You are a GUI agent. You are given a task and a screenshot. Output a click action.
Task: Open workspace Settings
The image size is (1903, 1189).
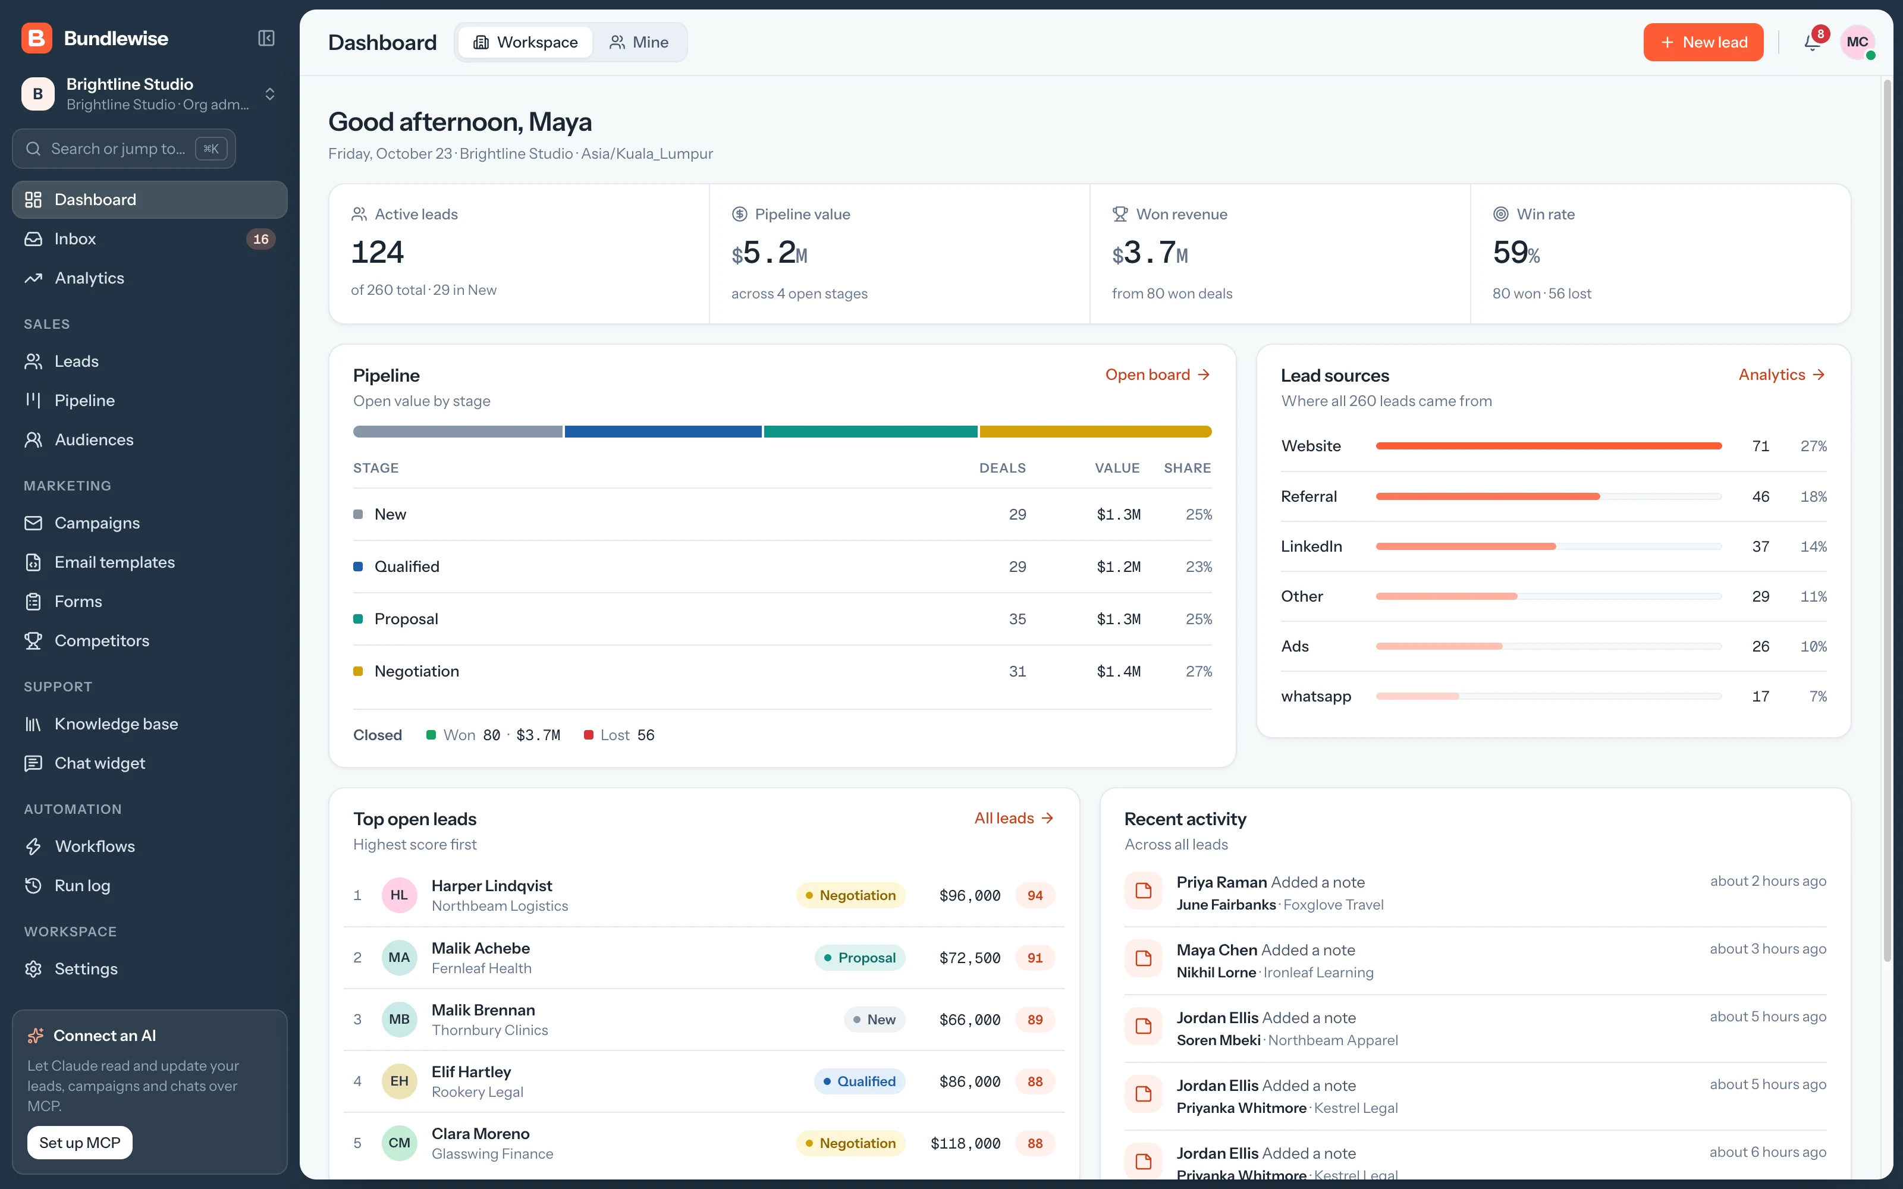coord(149,969)
